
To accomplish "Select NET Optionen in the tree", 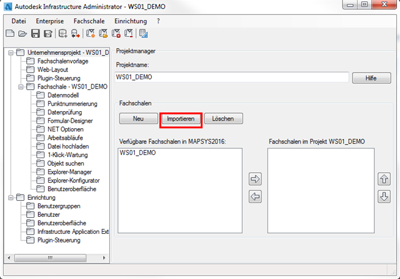I will 66,129.
